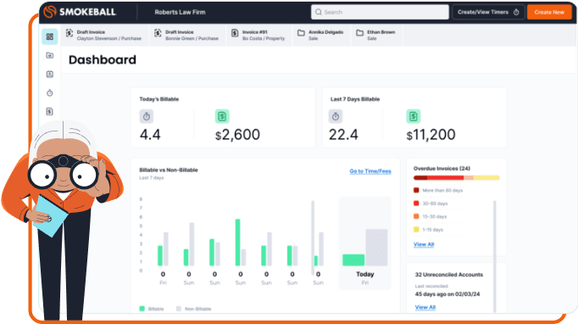This screenshot has height=324, width=578.
Task: Click View All under Unreconciled Accounts
Action: (x=425, y=307)
